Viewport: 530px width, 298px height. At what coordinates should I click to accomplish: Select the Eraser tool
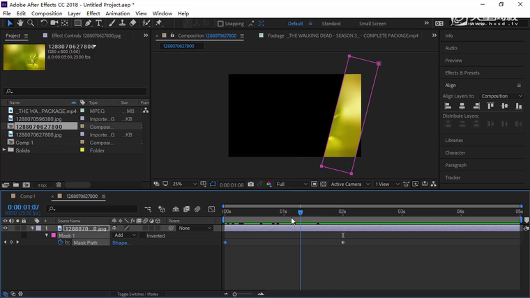click(132, 23)
